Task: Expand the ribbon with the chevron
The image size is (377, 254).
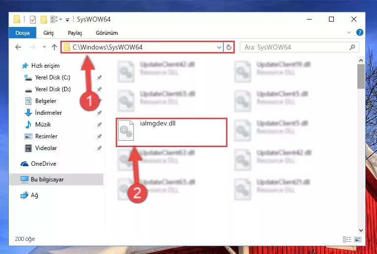Action: (x=349, y=32)
